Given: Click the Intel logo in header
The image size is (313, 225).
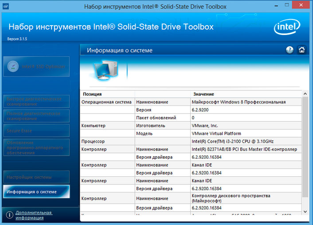Looking at the screenshot, I should pyautogui.click(x=287, y=27).
